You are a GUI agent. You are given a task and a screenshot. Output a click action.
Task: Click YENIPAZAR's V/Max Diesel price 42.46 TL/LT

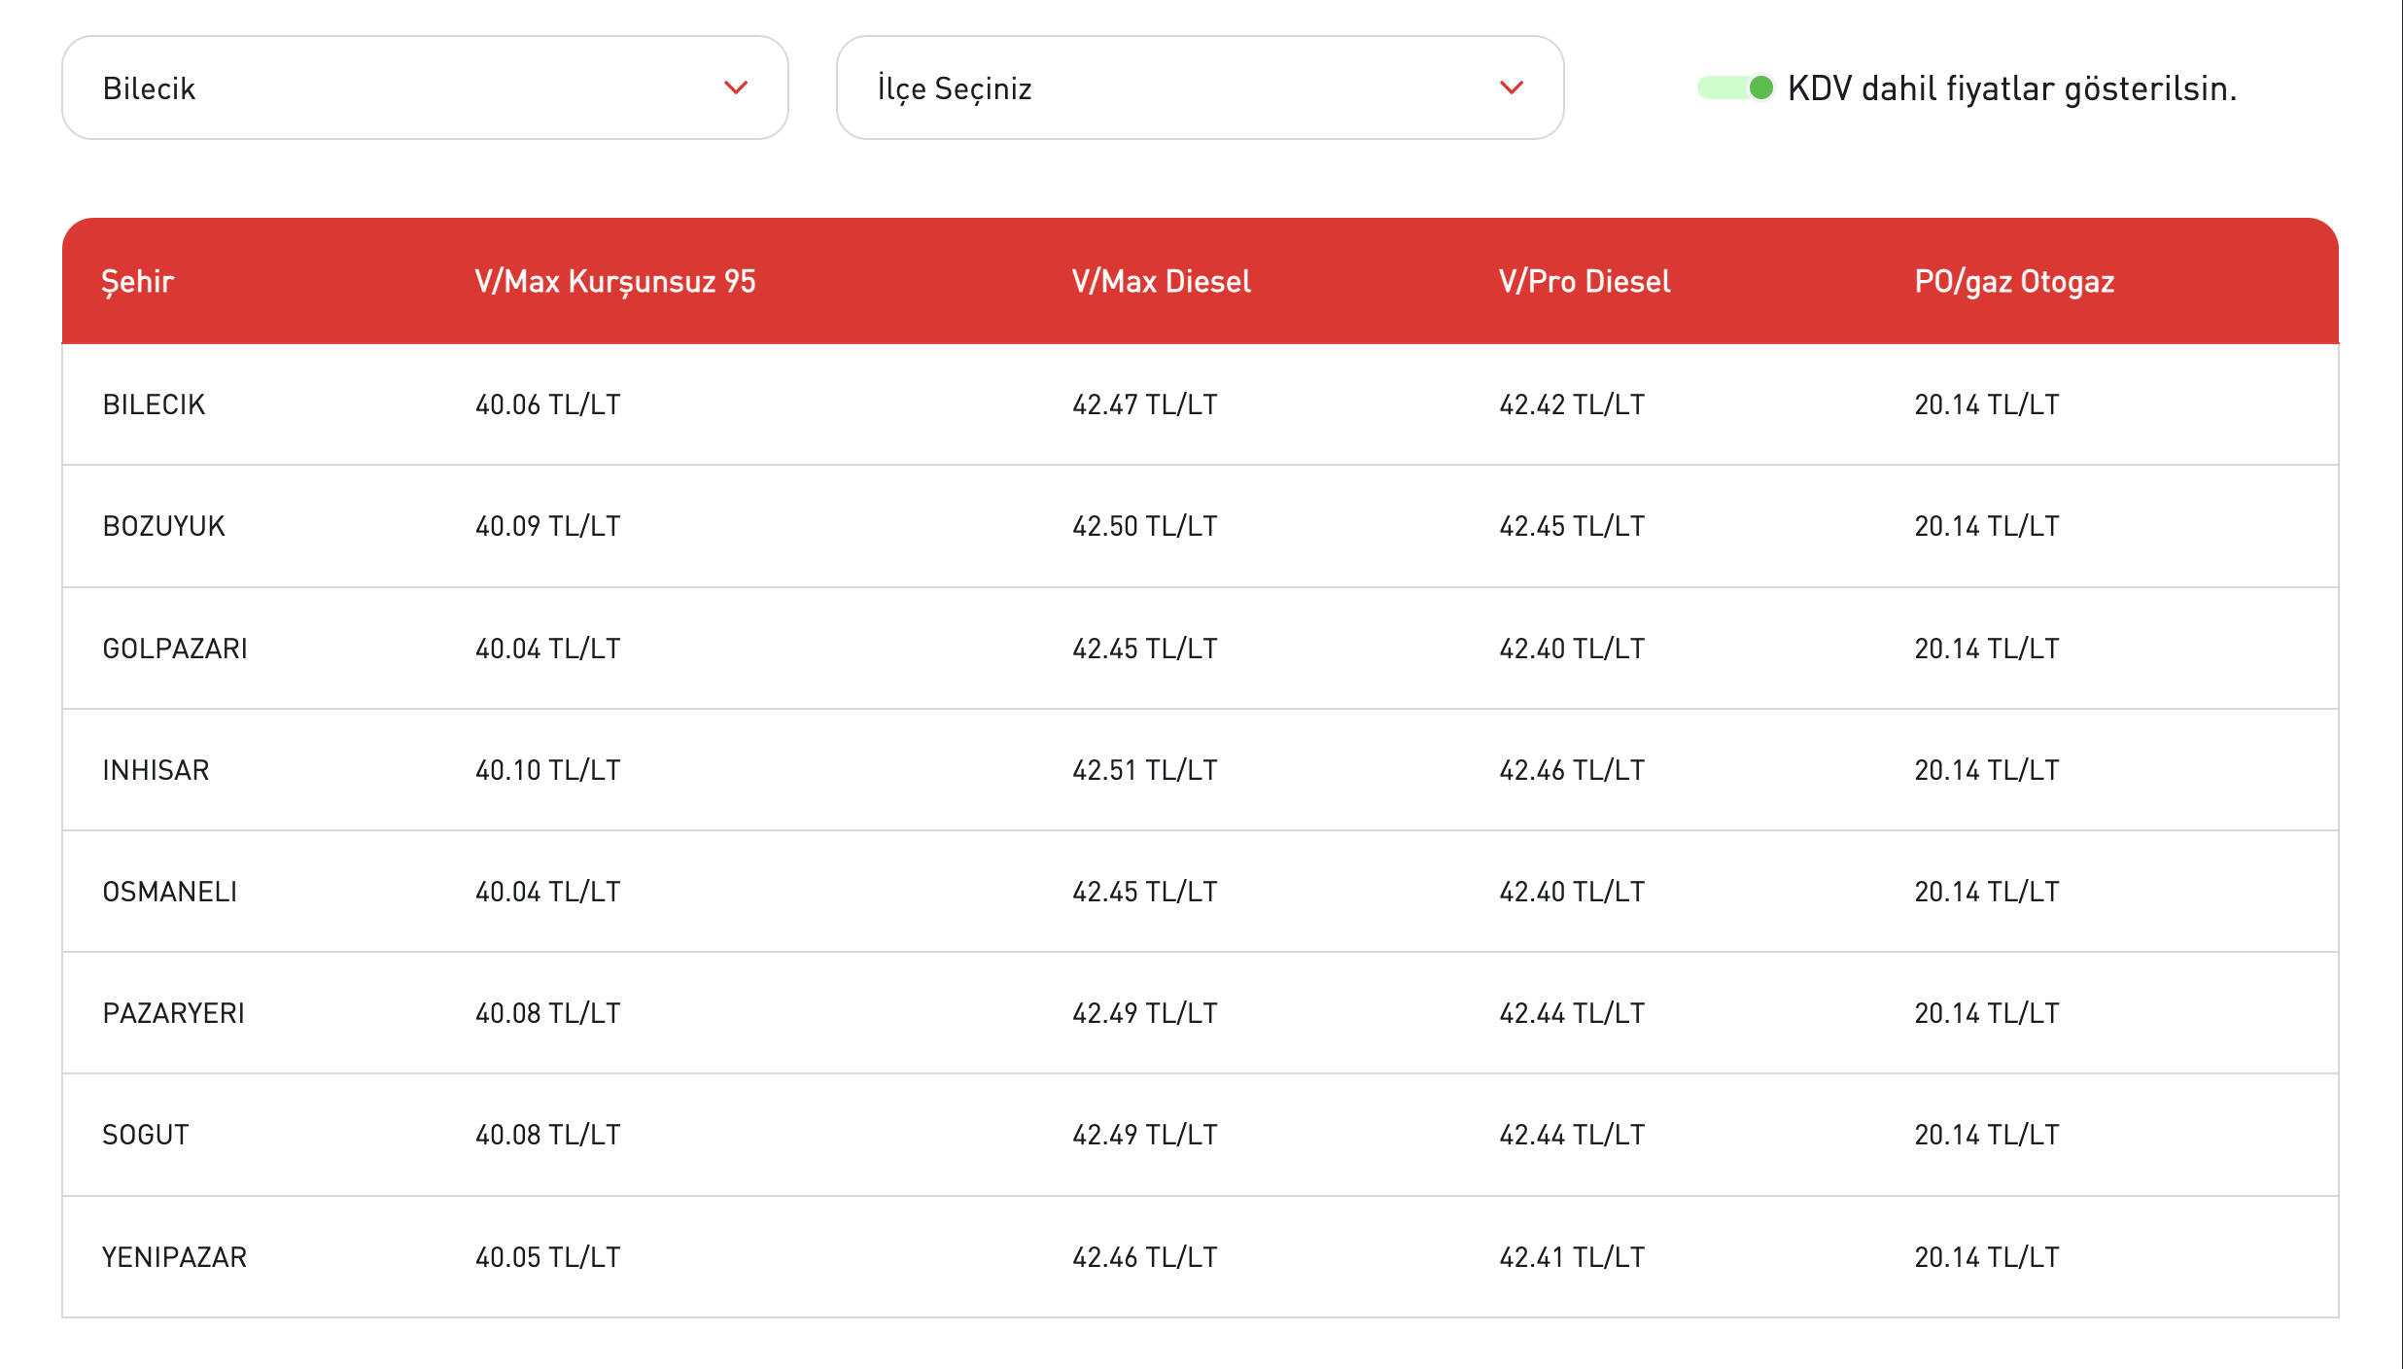tap(1145, 1257)
